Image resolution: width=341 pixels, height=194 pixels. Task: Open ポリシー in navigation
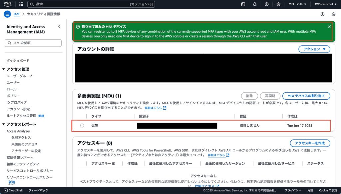pos(13,96)
